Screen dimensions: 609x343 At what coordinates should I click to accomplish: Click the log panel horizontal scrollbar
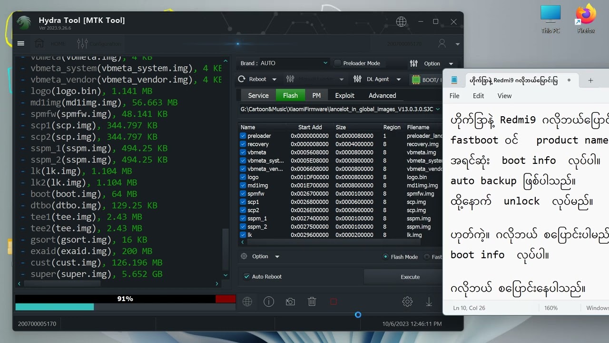pyautogui.click(x=62, y=283)
